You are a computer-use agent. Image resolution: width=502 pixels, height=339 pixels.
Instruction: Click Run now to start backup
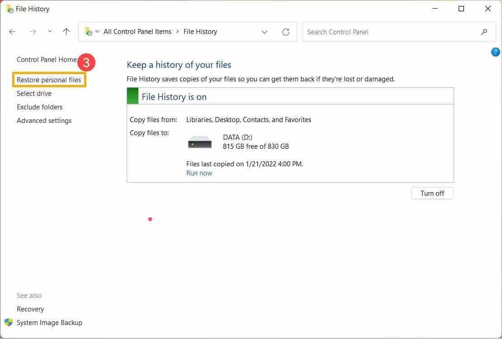(x=199, y=173)
